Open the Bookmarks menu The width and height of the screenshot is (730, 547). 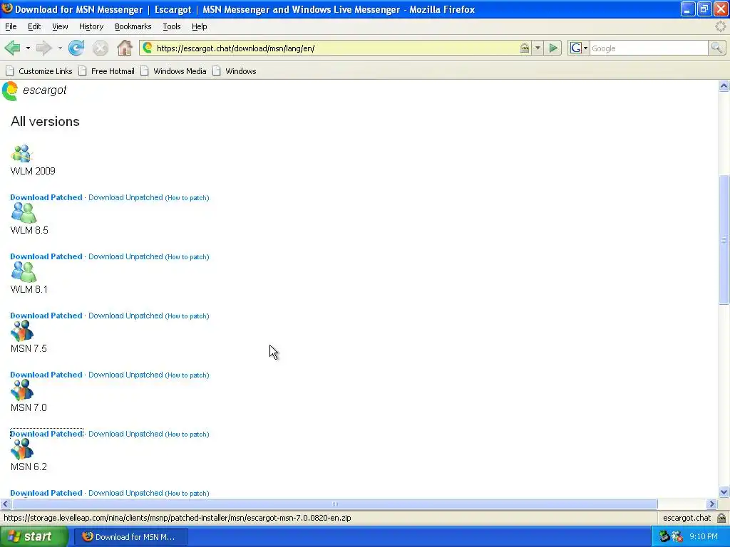pos(133,26)
